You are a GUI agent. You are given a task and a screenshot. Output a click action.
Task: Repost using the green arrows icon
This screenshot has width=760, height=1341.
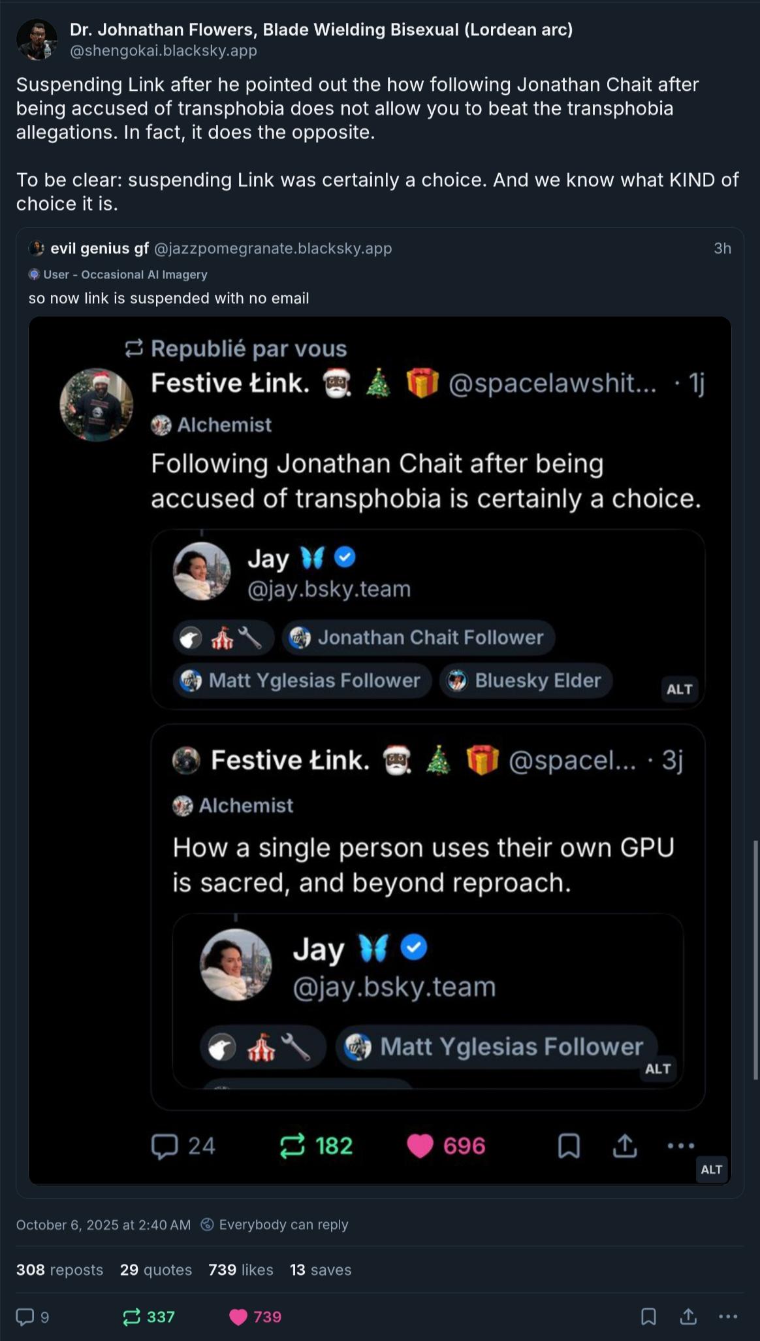[132, 1317]
